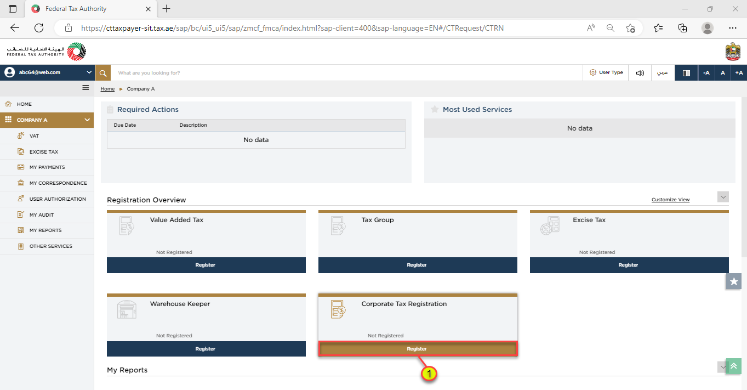Screen dimensions: 747x390
Task: Click the Excise Tax card icon
Action: pos(550,226)
